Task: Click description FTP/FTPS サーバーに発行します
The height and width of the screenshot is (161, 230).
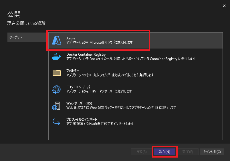Action: tap(99, 91)
